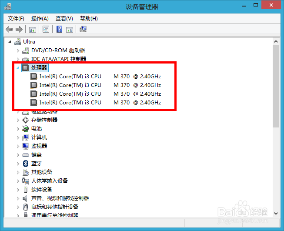Screen dimensions: 284x231
Task: Click the scrollbar up arrow
Action: [276, 41]
